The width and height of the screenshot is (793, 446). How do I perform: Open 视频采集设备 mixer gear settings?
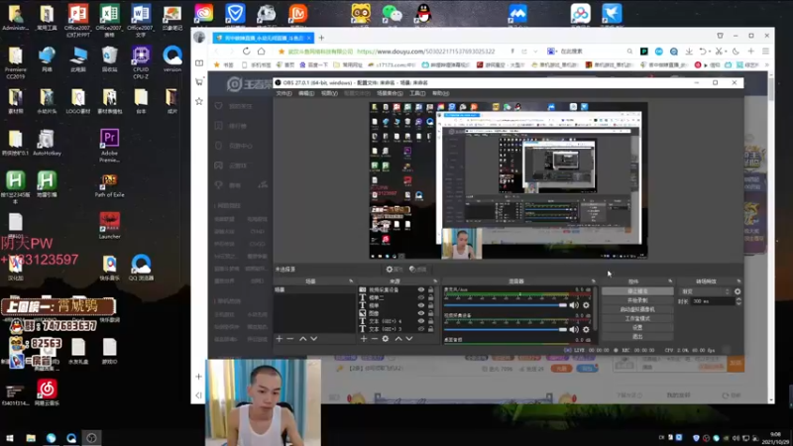coord(586,329)
